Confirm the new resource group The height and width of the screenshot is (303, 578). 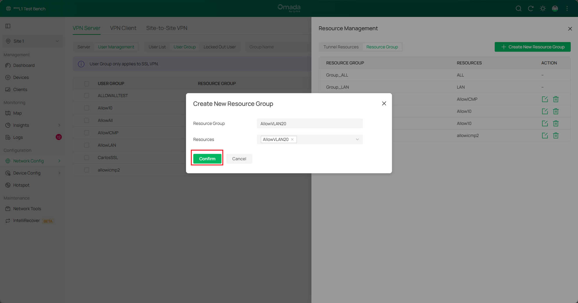(x=207, y=159)
